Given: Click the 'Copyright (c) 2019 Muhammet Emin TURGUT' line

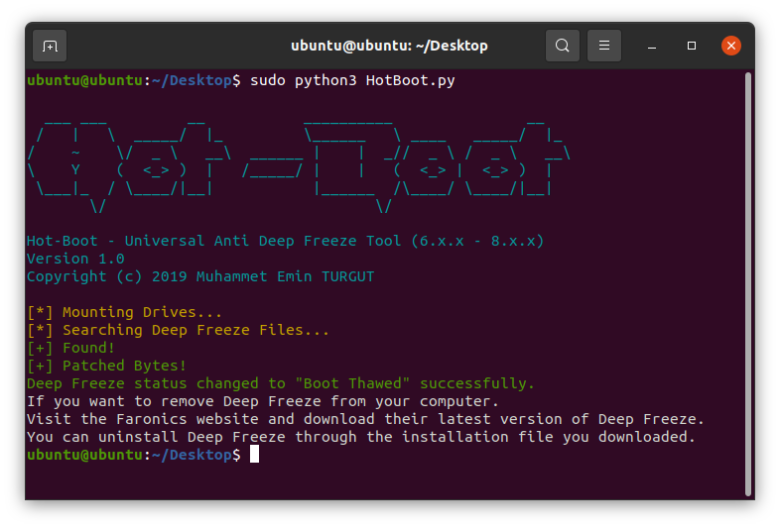Looking at the screenshot, I should pos(200,276).
